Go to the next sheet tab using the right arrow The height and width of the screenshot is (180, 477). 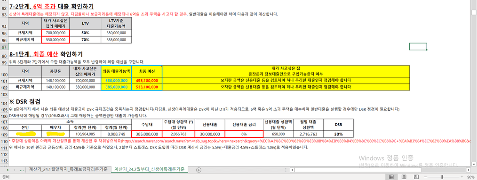coord(15,170)
